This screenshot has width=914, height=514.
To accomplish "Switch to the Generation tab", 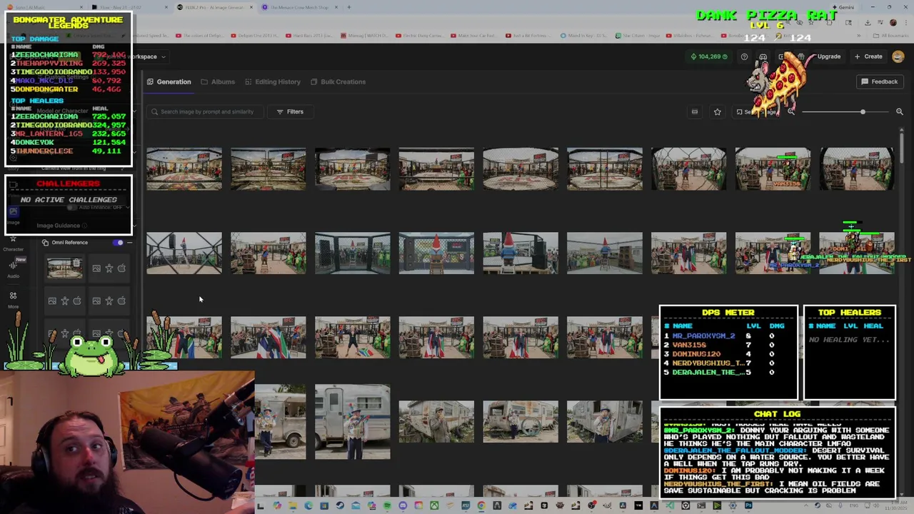I will (x=169, y=81).
